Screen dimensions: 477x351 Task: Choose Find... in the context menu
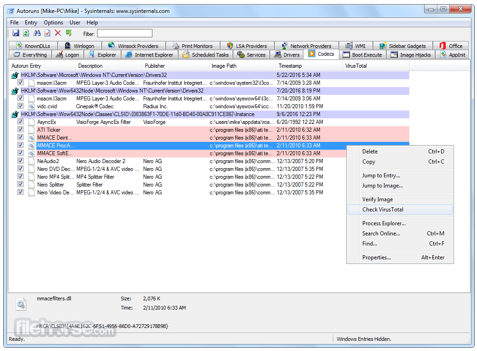400,244
